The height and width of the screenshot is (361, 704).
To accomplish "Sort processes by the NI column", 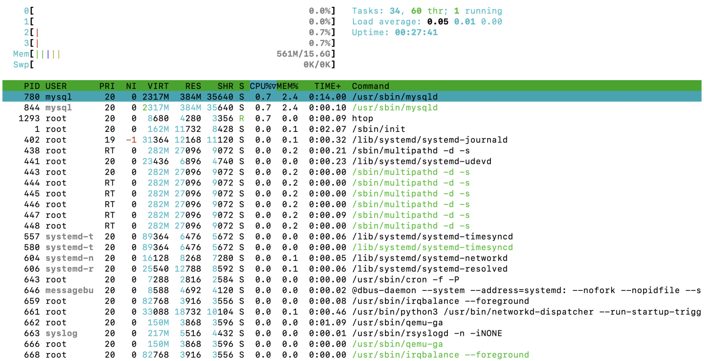I will [131, 86].
